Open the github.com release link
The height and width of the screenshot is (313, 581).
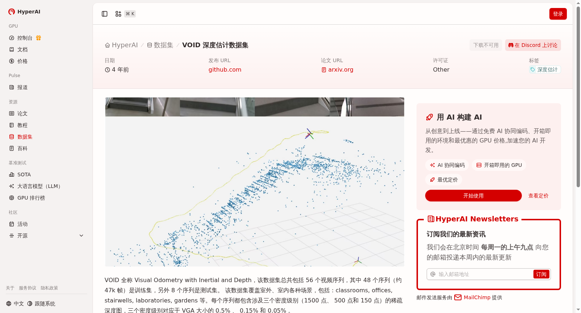tap(225, 70)
